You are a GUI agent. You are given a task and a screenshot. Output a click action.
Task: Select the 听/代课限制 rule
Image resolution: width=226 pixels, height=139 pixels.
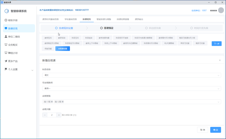click(x=169, y=43)
